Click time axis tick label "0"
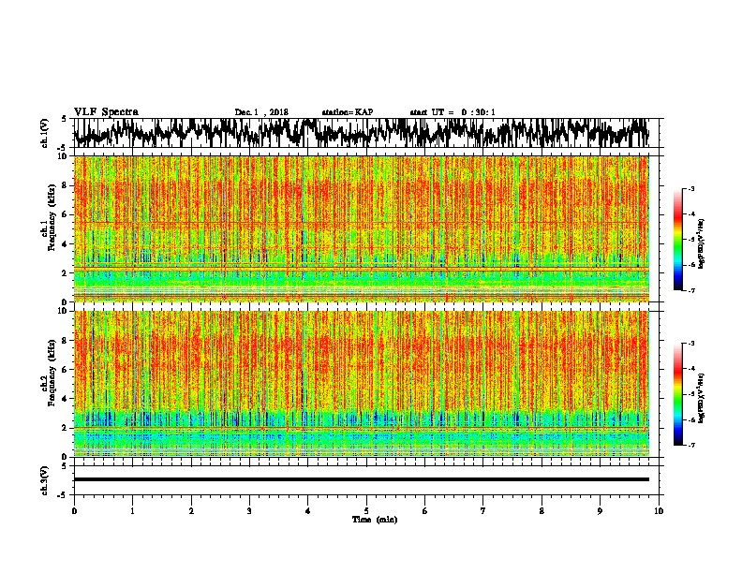The width and height of the screenshot is (742, 573). pos(74,511)
